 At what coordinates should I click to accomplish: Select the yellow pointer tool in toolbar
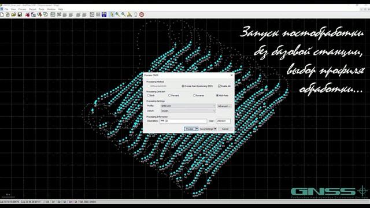(112, 14)
